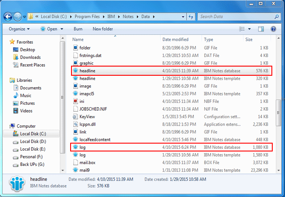Click the folder icon in address bar
This screenshot has height=197, width=285.
coord(31,17)
